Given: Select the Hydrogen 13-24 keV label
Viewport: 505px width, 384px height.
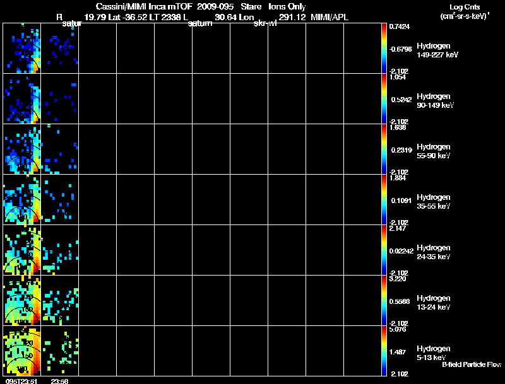Looking at the screenshot, I should click(x=434, y=303).
